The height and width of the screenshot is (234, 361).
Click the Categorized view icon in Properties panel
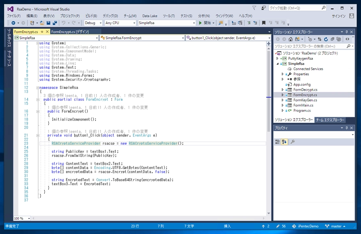(277, 142)
